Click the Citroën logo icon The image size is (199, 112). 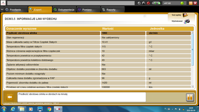pos(3,3)
